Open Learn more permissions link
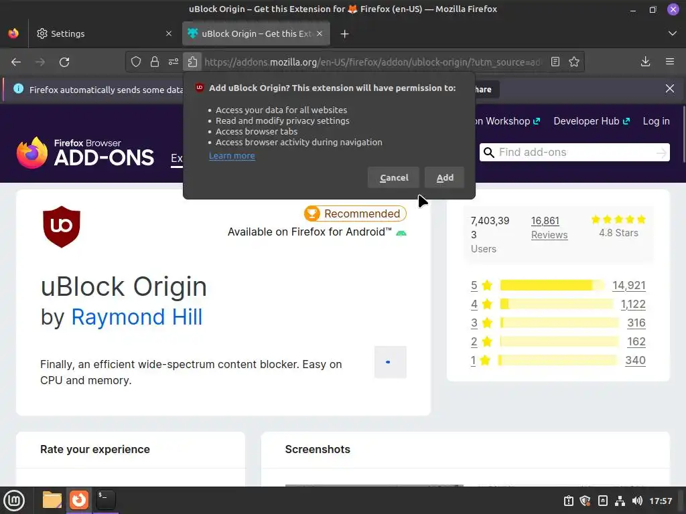The image size is (686, 514). tap(232, 155)
